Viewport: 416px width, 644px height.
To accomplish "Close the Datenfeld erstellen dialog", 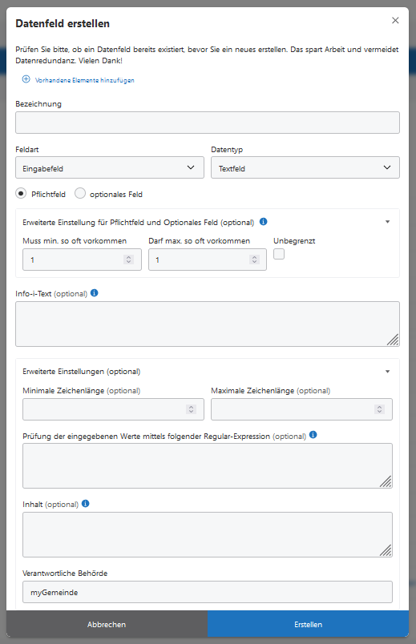I will coord(395,21).
